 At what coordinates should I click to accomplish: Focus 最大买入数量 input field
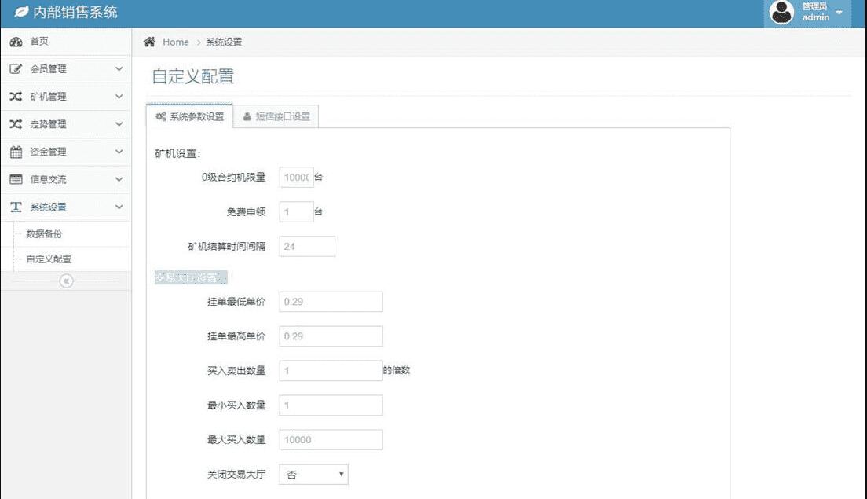pos(331,440)
